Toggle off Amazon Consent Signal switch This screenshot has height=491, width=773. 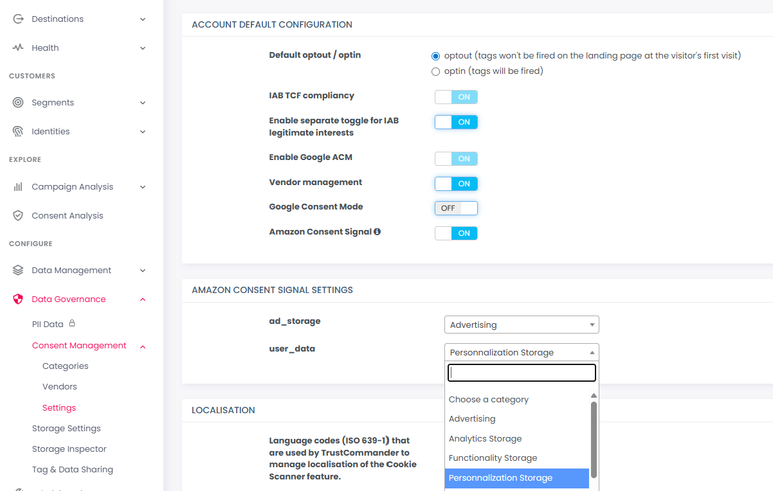[x=456, y=233]
